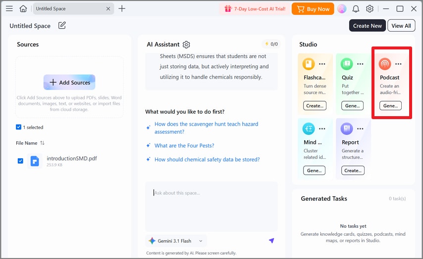This screenshot has width=423, height=259.
Task: Click the Create New button
Action: coord(368,26)
